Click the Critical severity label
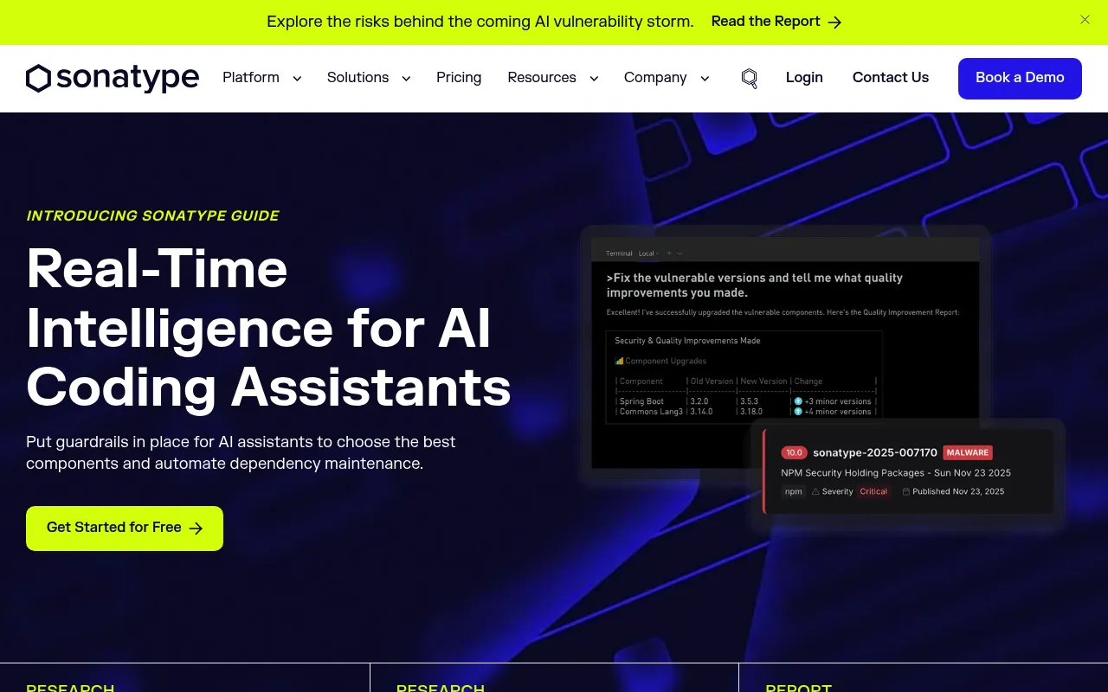The height and width of the screenshot is (692, 1108). coord(873,491)
